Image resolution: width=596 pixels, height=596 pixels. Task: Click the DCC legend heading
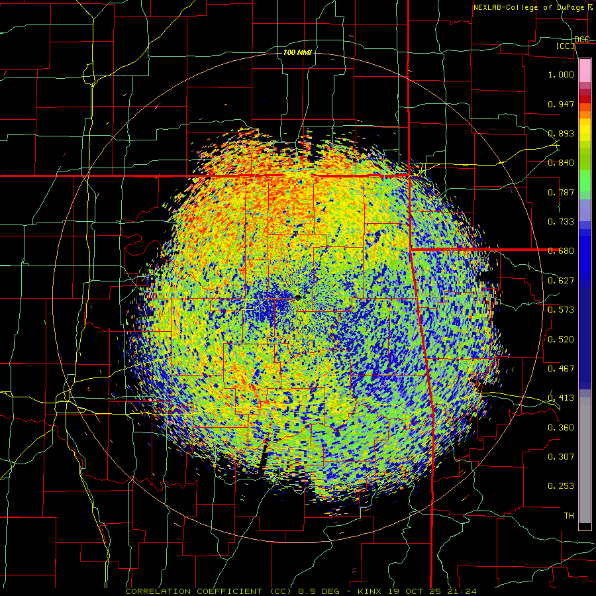coord(582,40)
